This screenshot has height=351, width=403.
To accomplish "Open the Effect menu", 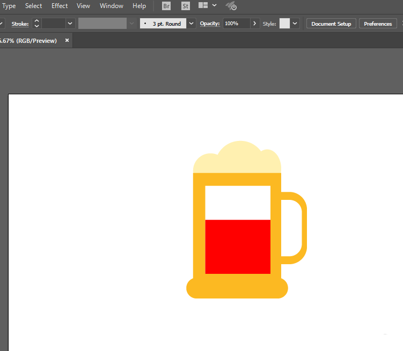I will click(60, 6).
